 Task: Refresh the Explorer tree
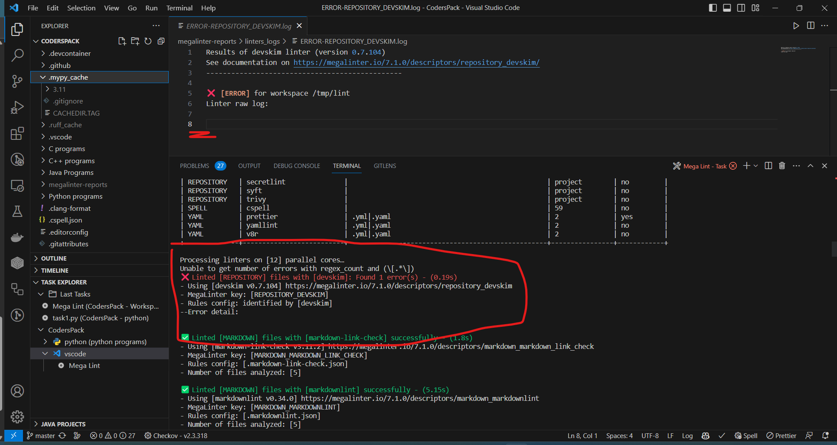(148, 41)
